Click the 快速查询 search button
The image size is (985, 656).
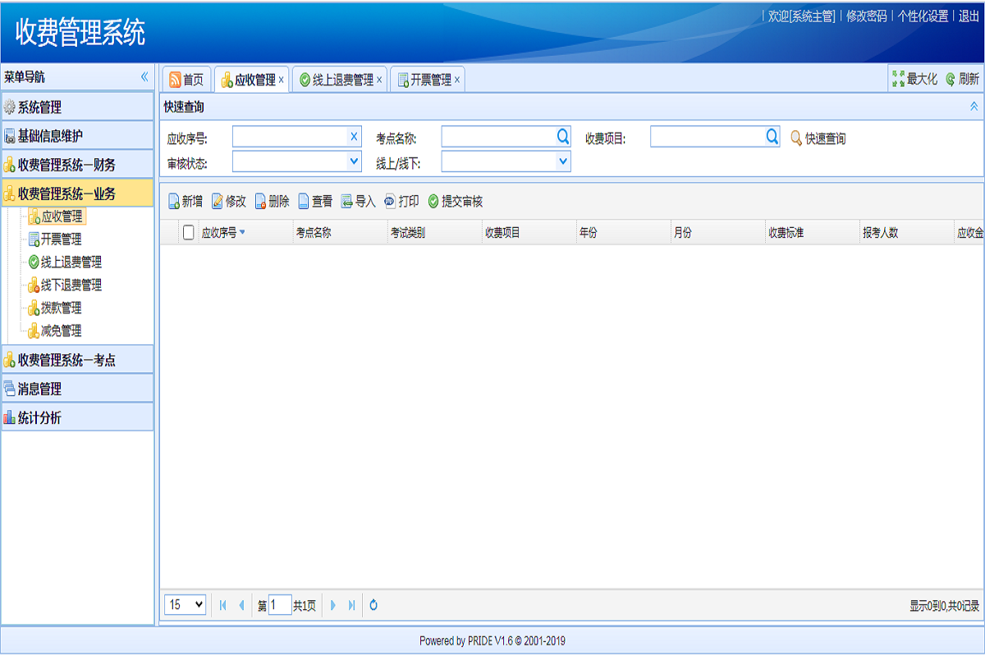(x=818, y=139)
